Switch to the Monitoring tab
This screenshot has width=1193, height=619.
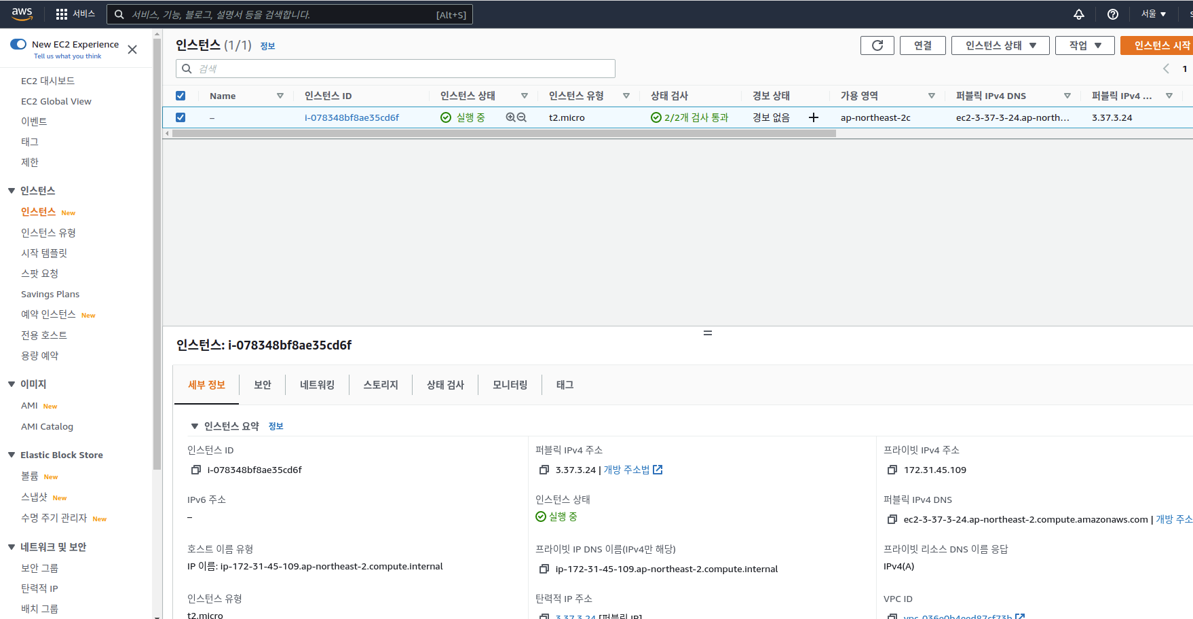[510, 385]
